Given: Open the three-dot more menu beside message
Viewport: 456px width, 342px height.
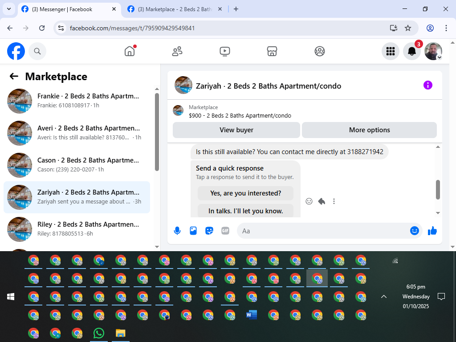Looking at the screenshot, I should pos(334,201).
